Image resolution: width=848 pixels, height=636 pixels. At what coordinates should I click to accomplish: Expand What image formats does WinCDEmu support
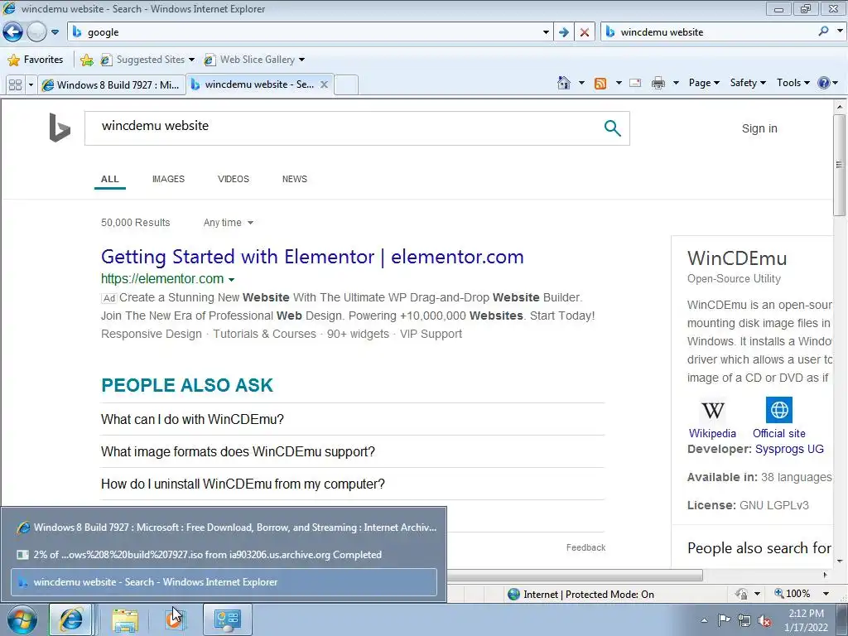coord(352,451)
